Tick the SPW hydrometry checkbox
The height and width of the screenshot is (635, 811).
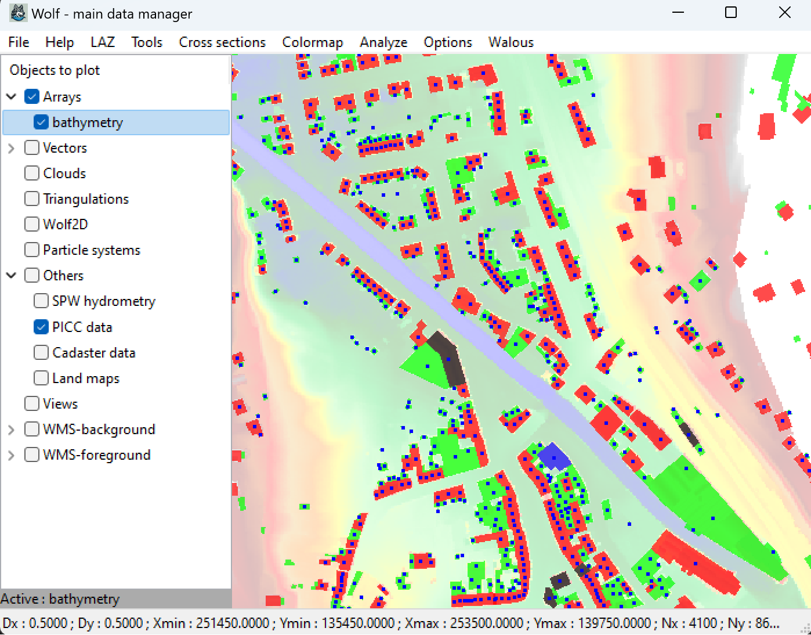[x=41, y=301]
